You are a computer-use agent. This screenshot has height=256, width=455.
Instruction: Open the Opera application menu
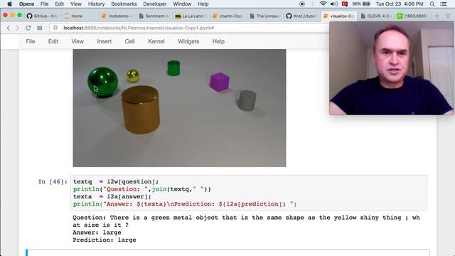26,4
